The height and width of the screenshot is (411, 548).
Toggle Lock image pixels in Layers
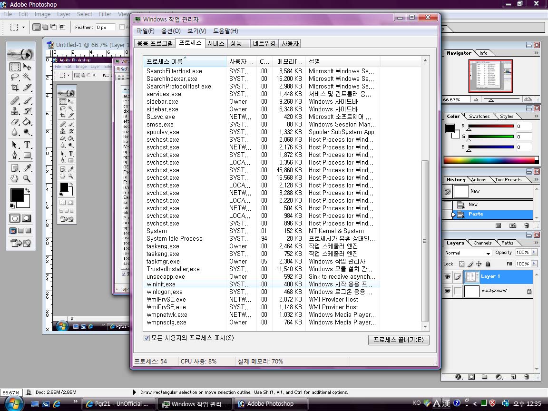click(x=470, y=264)
